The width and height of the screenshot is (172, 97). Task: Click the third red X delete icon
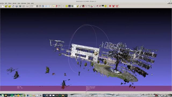point(117,6)
